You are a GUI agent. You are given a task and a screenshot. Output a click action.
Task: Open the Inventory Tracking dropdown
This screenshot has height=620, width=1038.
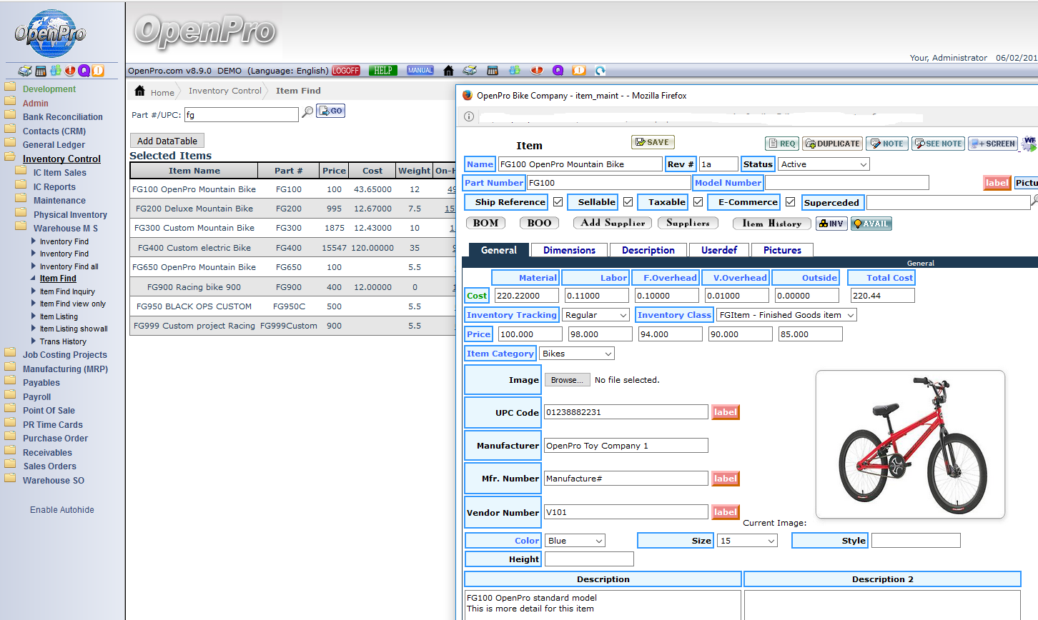click(596, 315)
